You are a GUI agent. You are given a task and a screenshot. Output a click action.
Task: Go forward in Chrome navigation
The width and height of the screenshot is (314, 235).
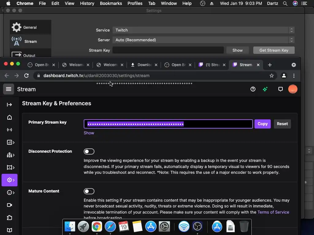pos(17,76)
